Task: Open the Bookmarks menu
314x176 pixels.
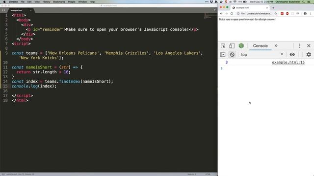Action: point(59,2)
